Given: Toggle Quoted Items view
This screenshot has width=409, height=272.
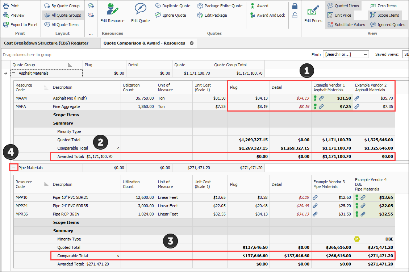Looking at the screenshot, I should [x=343, y=6].
